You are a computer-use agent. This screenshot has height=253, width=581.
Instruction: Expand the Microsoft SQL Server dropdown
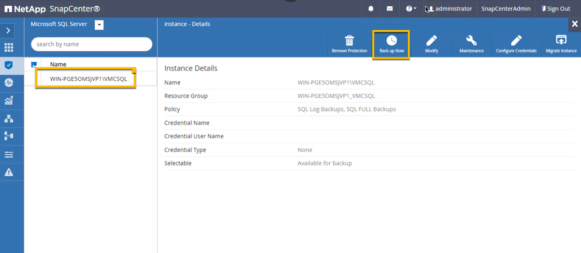tap(99, 24)
